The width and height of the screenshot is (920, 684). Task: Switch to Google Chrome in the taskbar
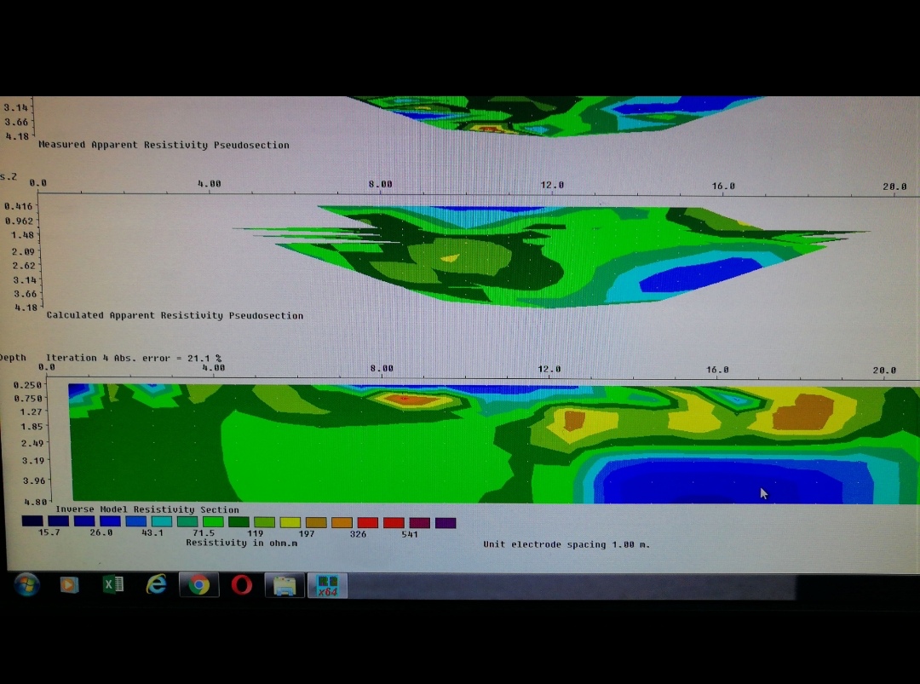[x=199, y=585]
